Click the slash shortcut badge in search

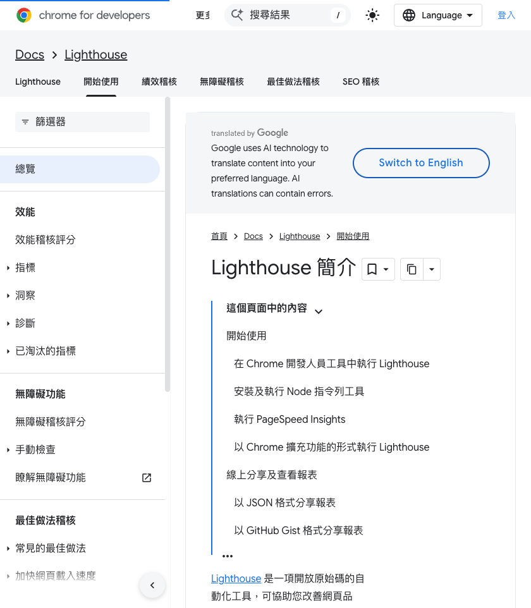click(338, 15)
